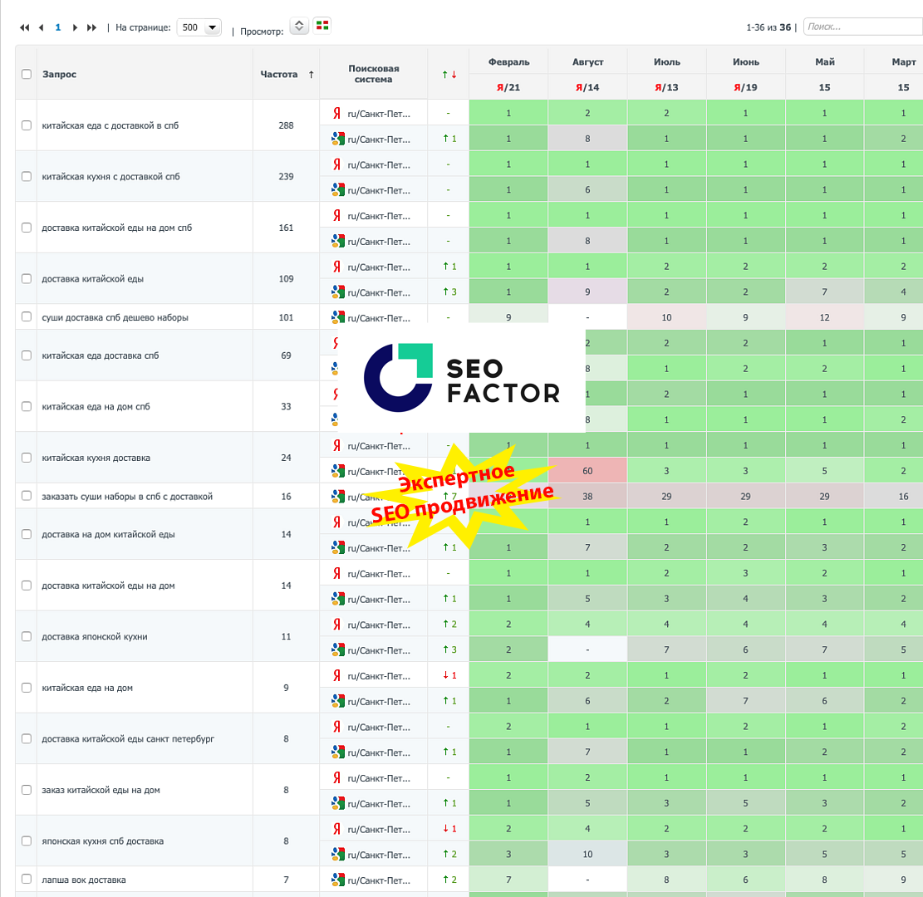Sort by the Частота column arrow
This screenshot has height=897, width=923.
point(311,74)
